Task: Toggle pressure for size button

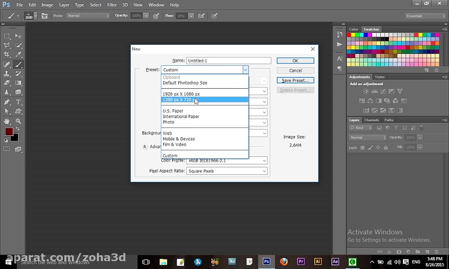Action: [214, 16]
